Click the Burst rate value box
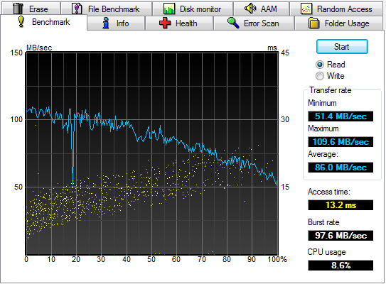 341,236
